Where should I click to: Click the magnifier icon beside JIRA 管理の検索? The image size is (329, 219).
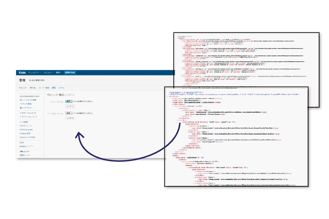[30, 80]
